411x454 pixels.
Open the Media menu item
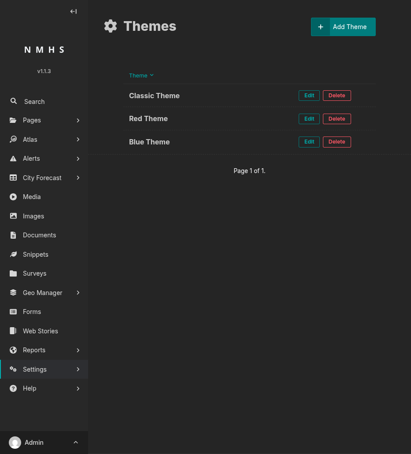click(x=44, y=197)
